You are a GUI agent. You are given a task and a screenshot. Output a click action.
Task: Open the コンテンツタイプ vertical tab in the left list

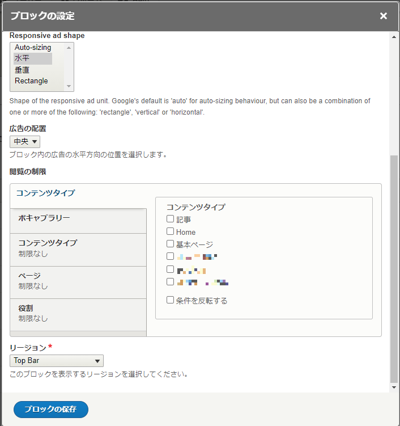point(78,250)
